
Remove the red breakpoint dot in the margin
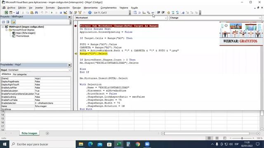click(x=75, y=26)
